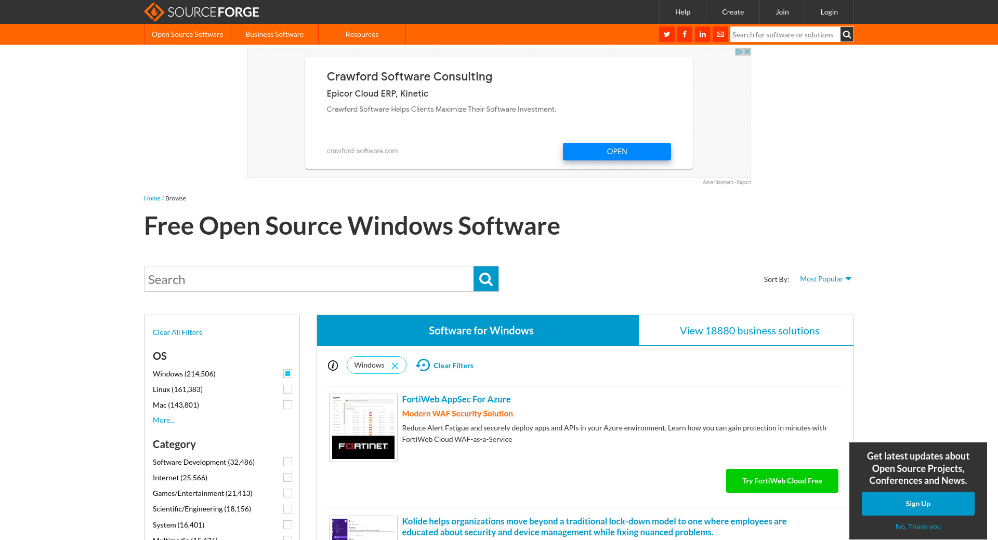The height and width of the screenshot is (540, 998).
Task: Check the Software Development category box
Action: (287, 462)
